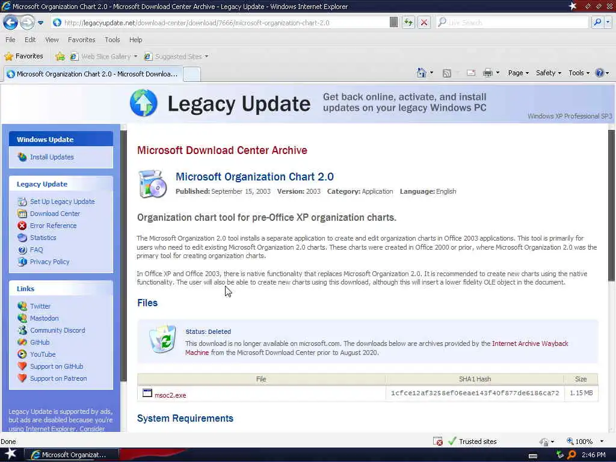Click the Internet Archive Wayback Machine link
The height and width of the screenshot is (462, 616).
point(530,343)
